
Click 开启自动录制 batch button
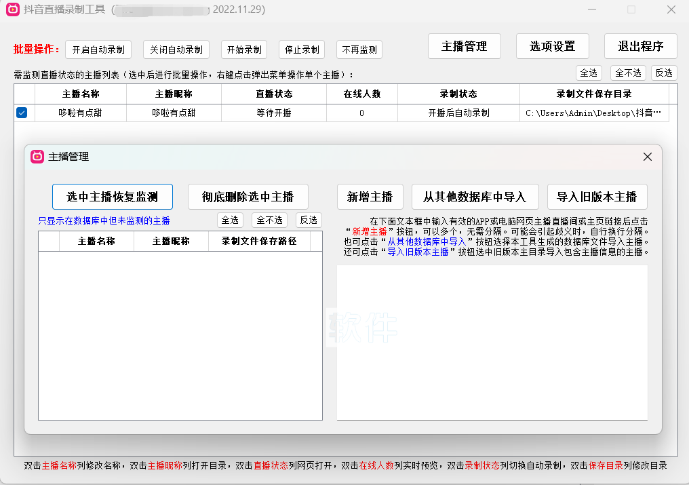pos(98,50)
